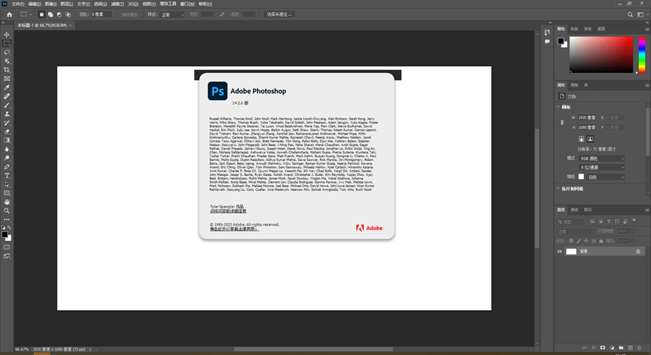Swap width and height arrows icon

tap(222, 14)
